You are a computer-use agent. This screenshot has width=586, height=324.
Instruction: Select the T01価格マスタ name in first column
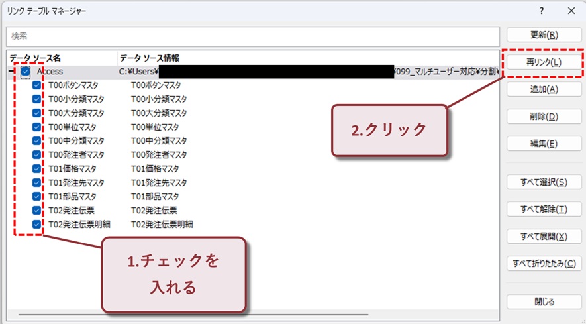pos(72,169)
